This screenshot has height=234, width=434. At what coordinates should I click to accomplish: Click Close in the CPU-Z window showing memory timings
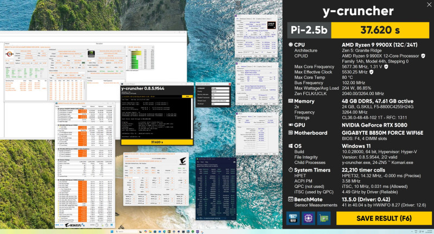275,154
